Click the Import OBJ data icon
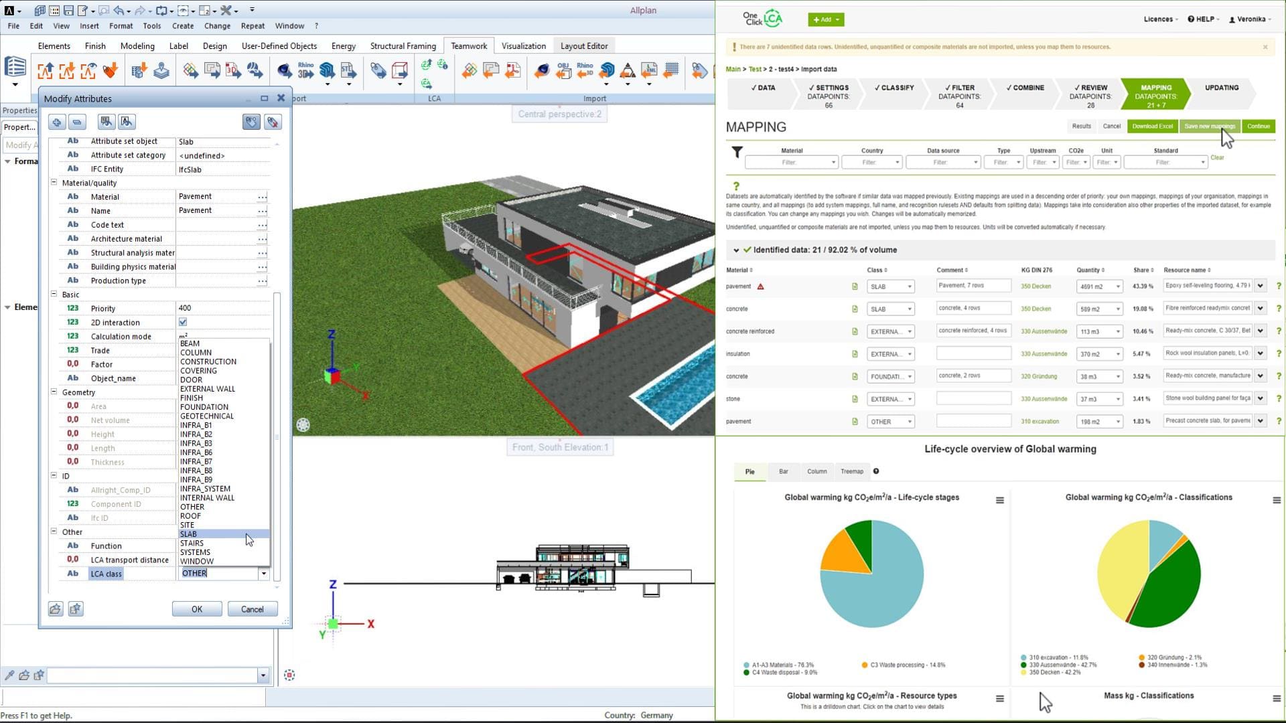The width and height of the screenshot is (1286, 723). pos(563,70)
